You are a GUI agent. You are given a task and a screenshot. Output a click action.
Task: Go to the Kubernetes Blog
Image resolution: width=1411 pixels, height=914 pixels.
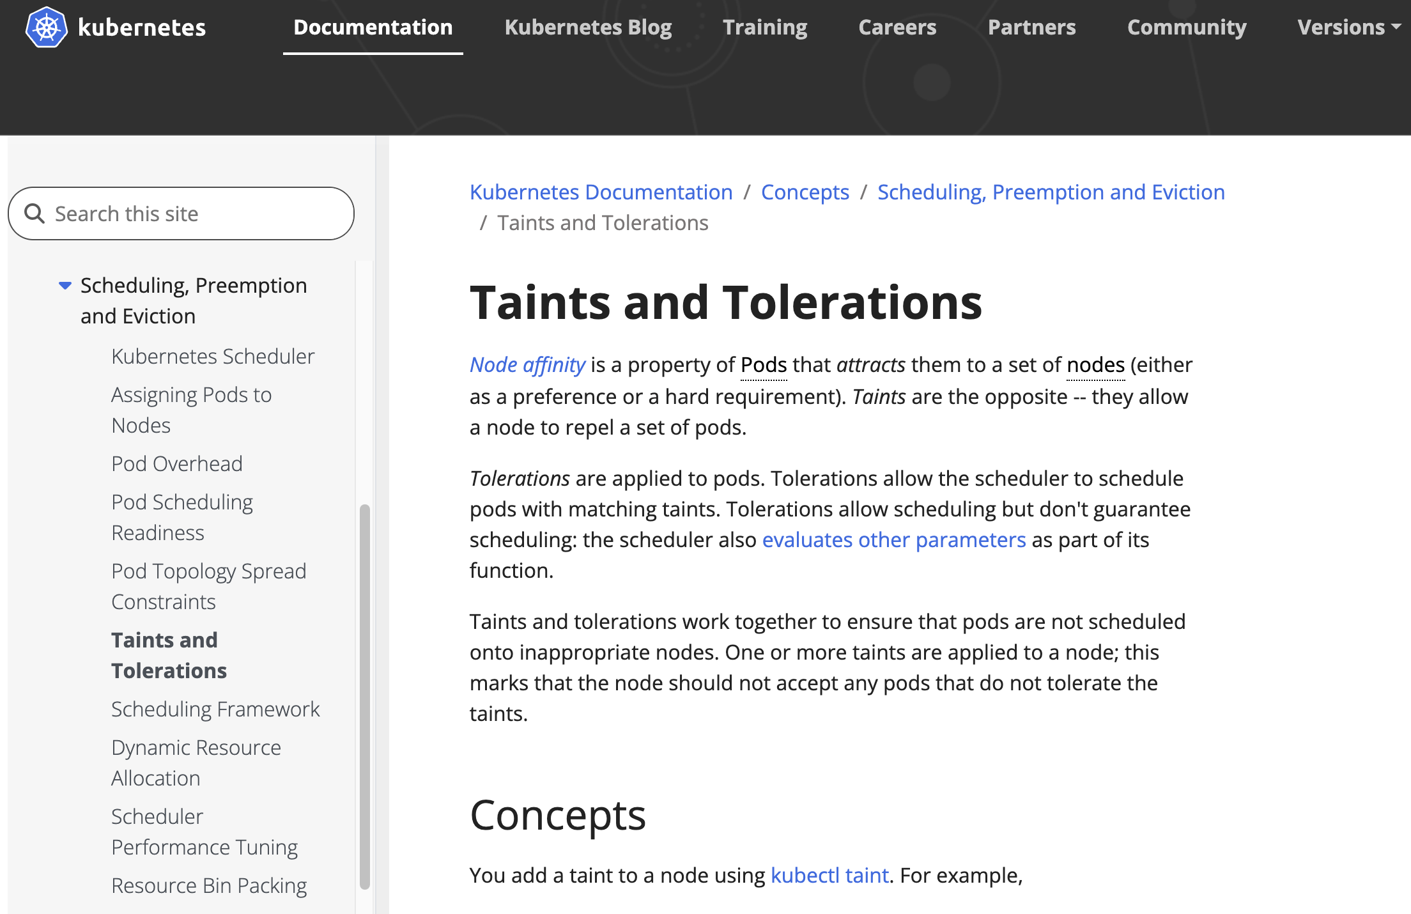coord(588,27)
